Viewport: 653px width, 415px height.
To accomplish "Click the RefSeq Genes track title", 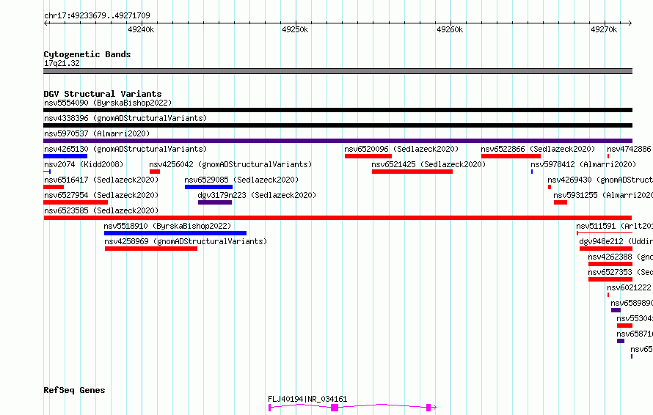I will pyautogui.click(x=74, y=391).
